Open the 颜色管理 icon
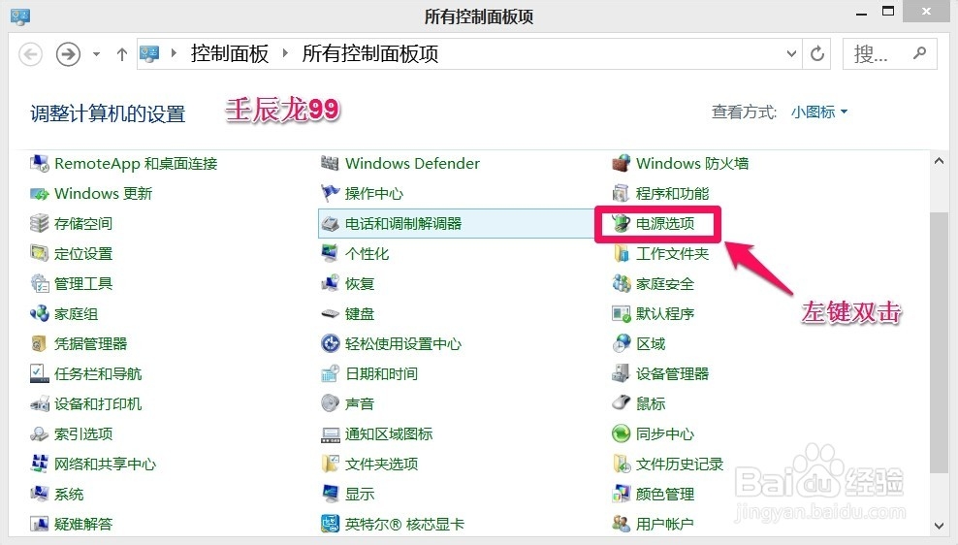Screen dimensions: 958x545 pyautogui.click(x=621, y=494)
